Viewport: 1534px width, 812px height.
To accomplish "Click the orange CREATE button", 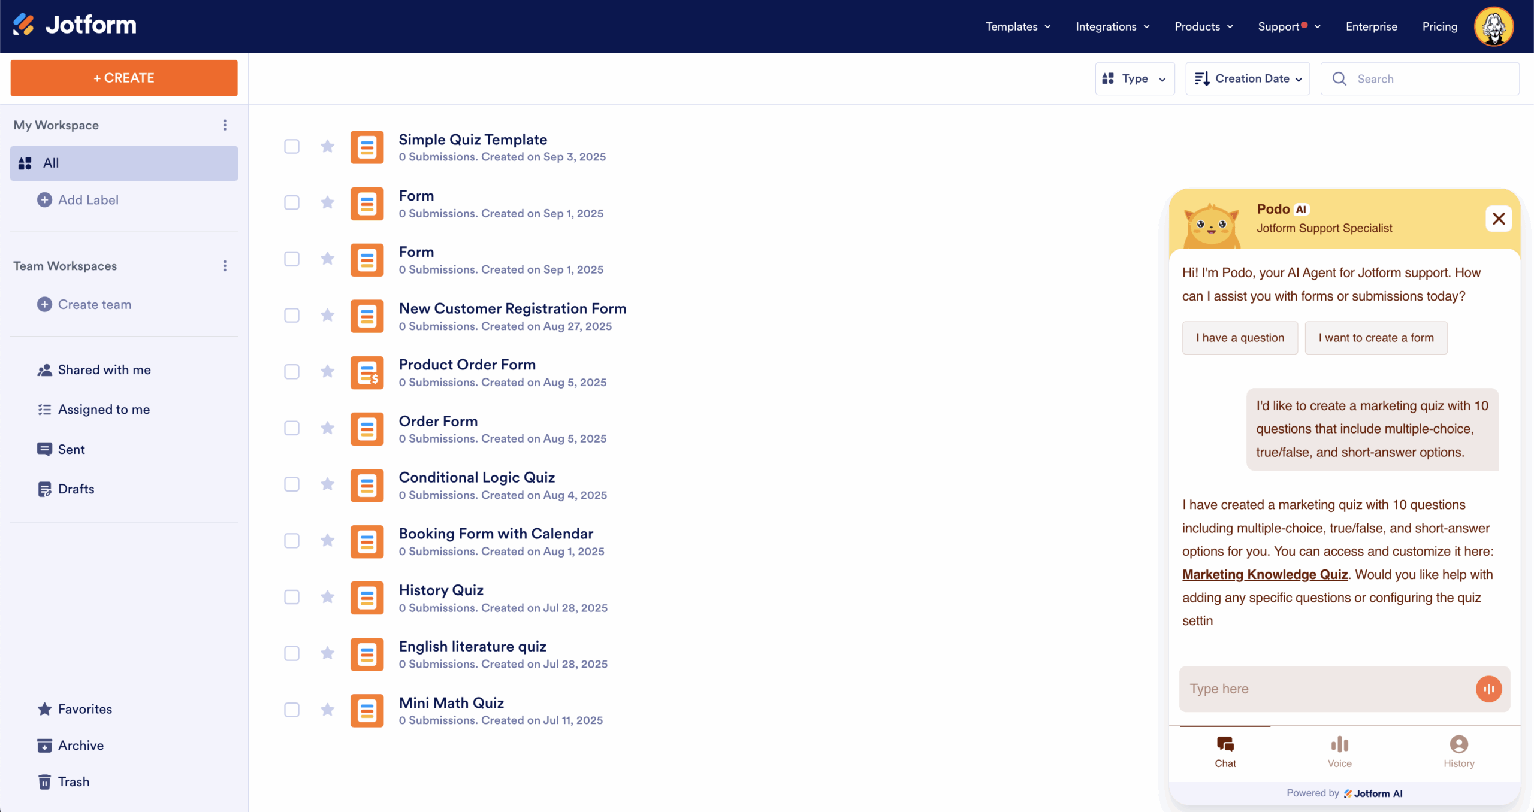I will (x=124, y=78).
